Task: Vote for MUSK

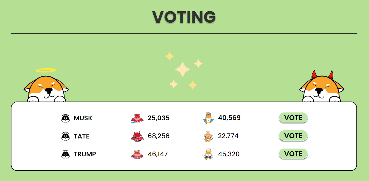Action: click(x=293, y=118)
